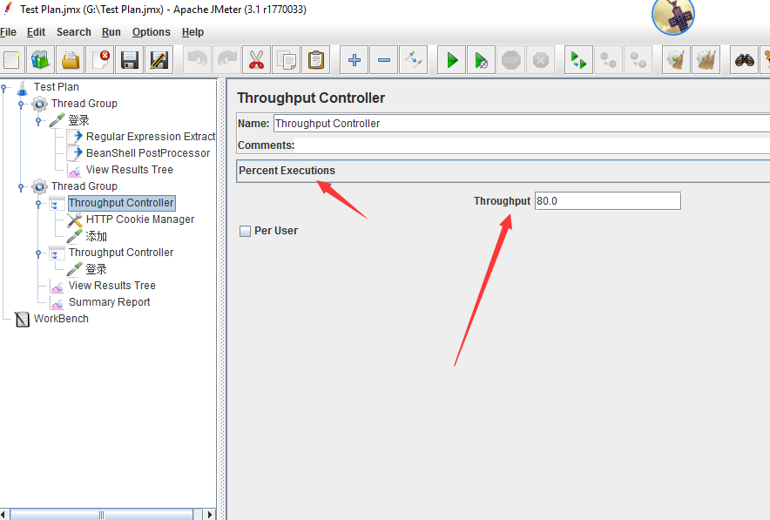Click the New test plan toolbar icon
The height and width of the screenshot is (520, 770).
[11, 60]
